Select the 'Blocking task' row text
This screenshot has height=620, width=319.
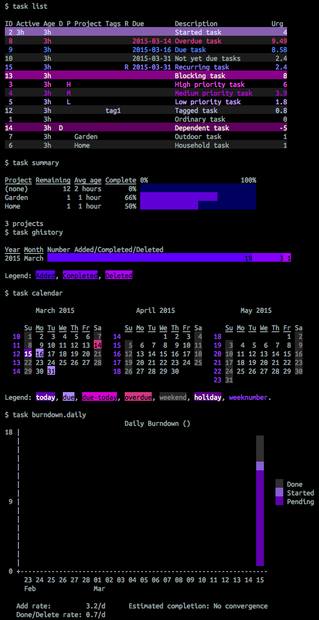coord(200,76)
